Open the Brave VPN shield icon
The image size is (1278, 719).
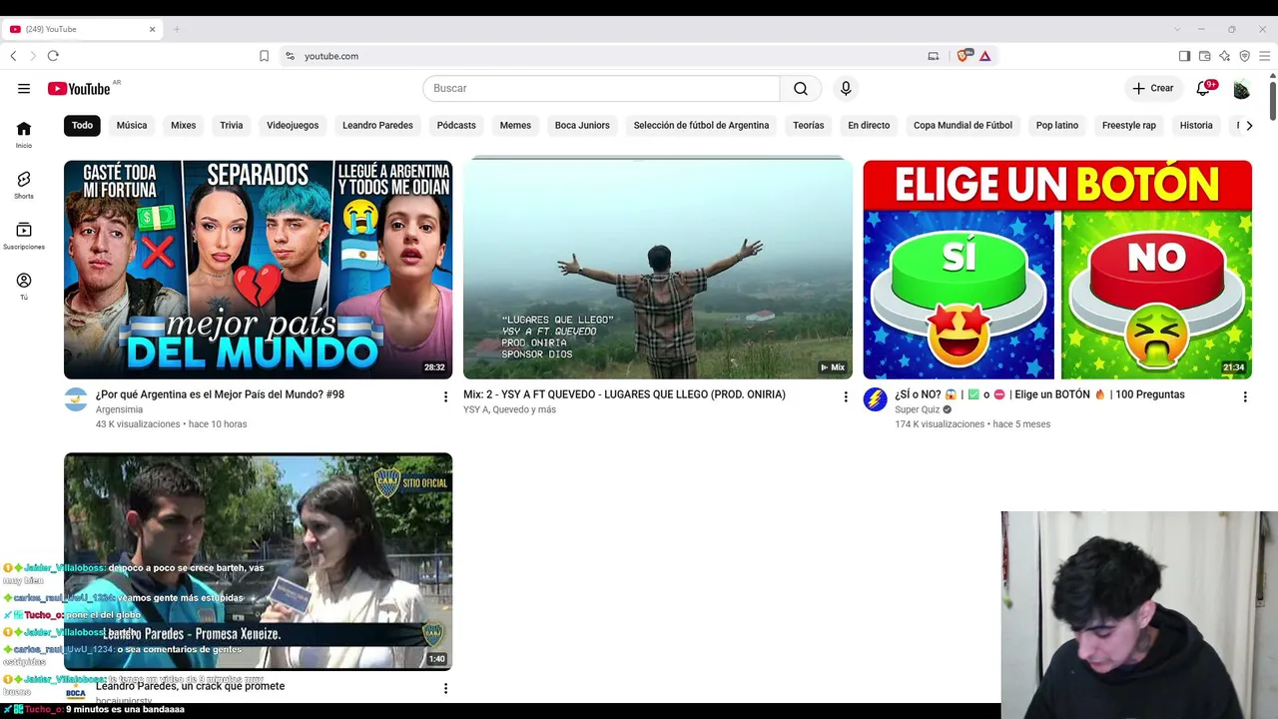[1244, 56]
